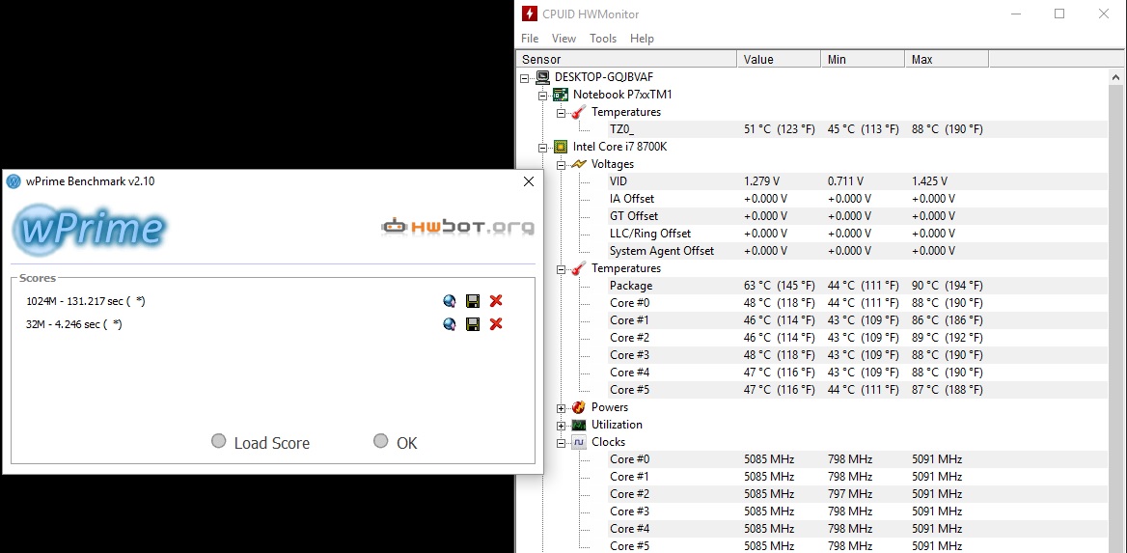This screenshot has height=553, width=1127.
Task: Click the 32M - 4.246 sec score text
Action: tap(74, 324)
